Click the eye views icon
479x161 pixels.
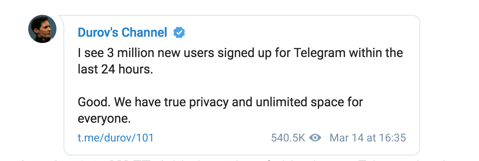click(315, 138)
